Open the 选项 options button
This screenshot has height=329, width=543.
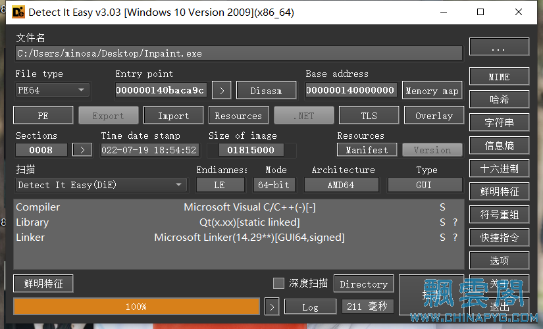point(499,261)
